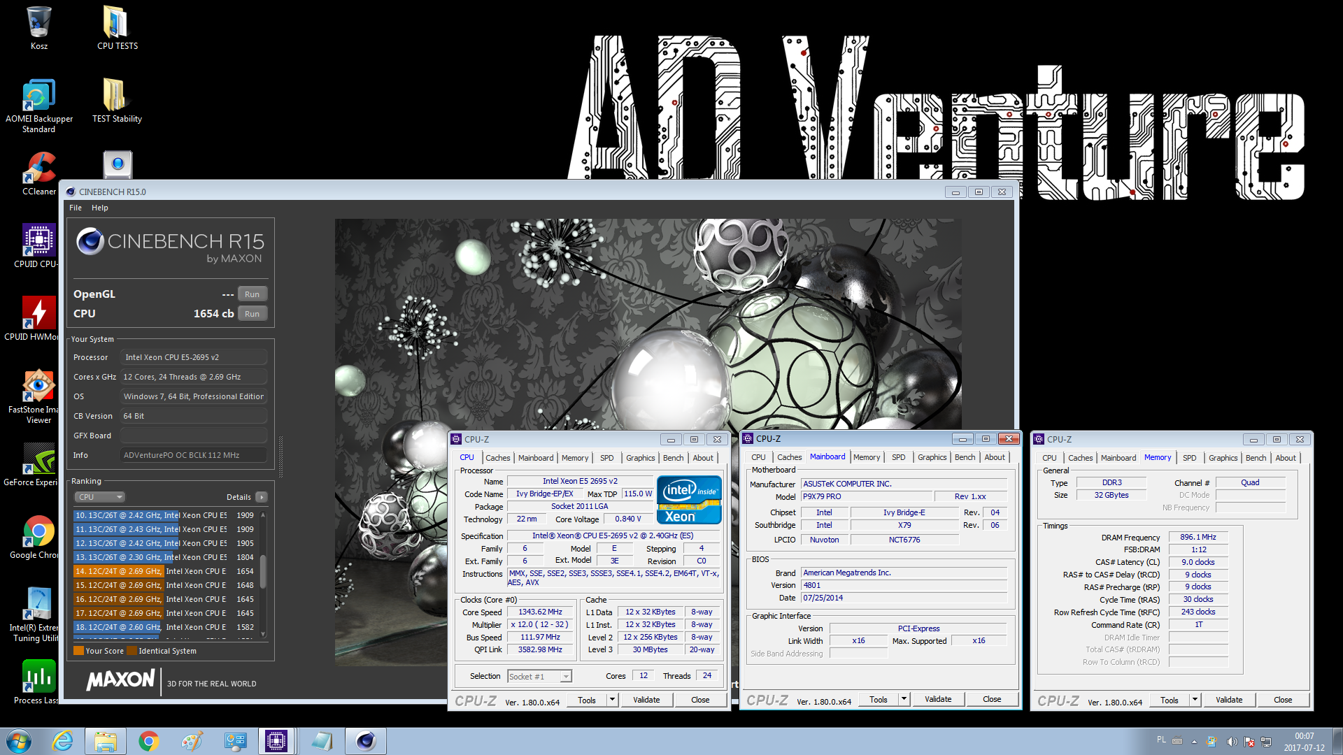Click the GFX Board empty field
This screenshot has height=755, width=1343.
[194, 436]
